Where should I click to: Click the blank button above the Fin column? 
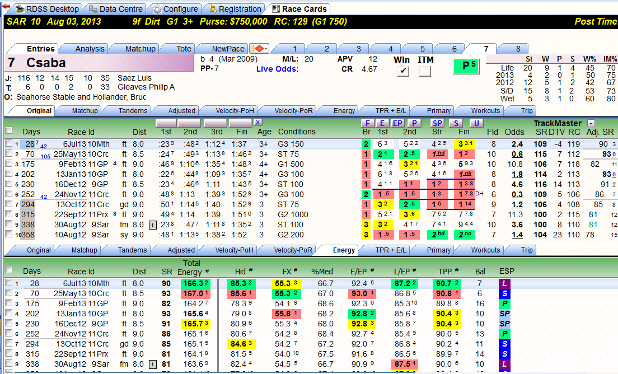coord(240,123)
